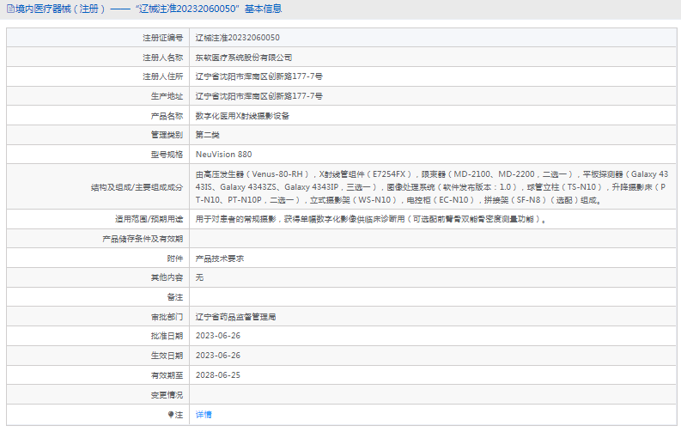
Task: Select registration number 辽械注准20232060050 value
Action: click(x=237, y=38)
